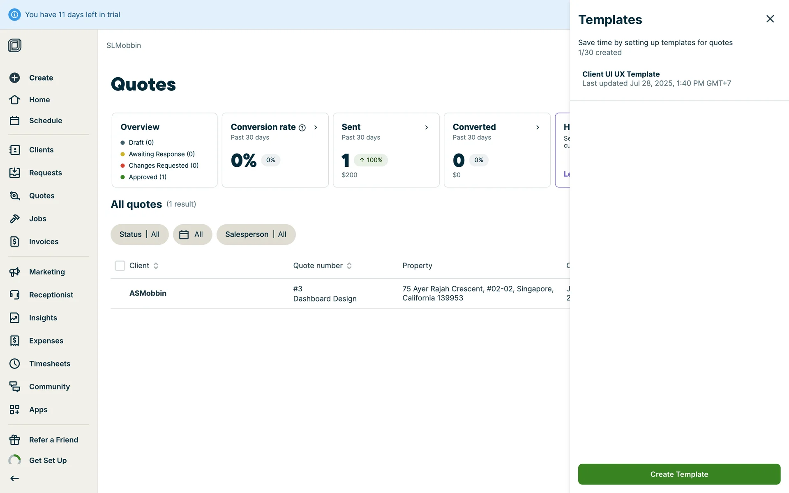Open the Status All filter dropdown

click(139, 234)
